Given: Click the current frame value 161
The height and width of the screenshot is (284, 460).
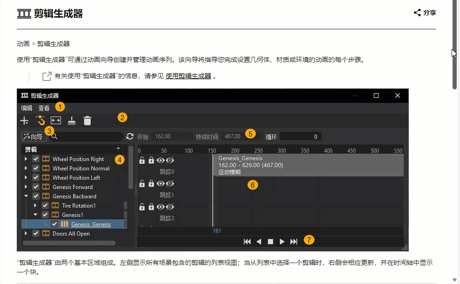Looking at the screenshot, I should [x=217, y=231].
